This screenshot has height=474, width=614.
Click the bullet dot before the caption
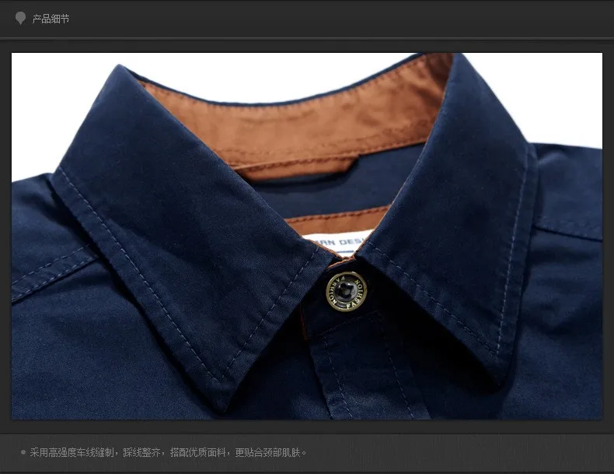pos(23,452)
